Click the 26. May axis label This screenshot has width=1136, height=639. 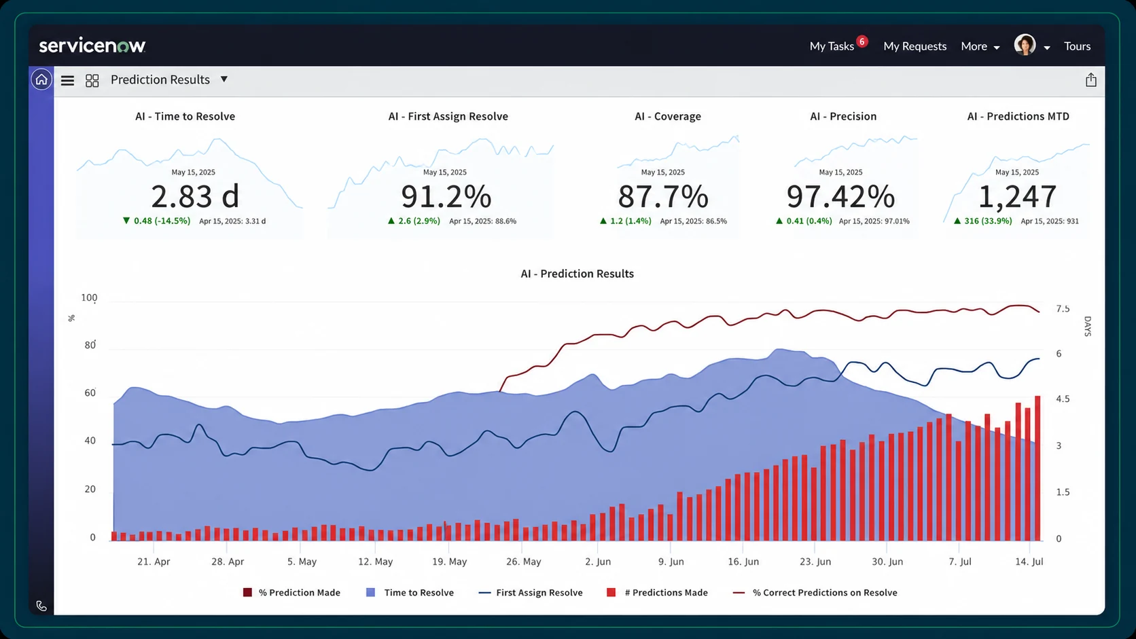(x=523, y=562)
